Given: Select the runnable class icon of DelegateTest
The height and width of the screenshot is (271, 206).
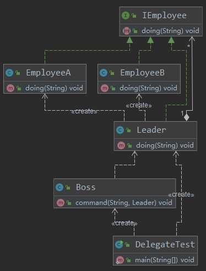Looking at the screenshot, I should pos(119,245).
